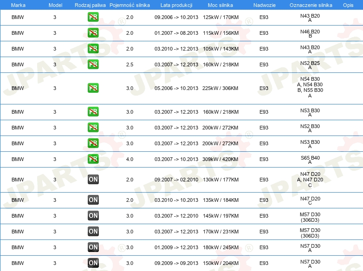Click the petrol icon in the 115kW / 156KM row

click(93, 33)
